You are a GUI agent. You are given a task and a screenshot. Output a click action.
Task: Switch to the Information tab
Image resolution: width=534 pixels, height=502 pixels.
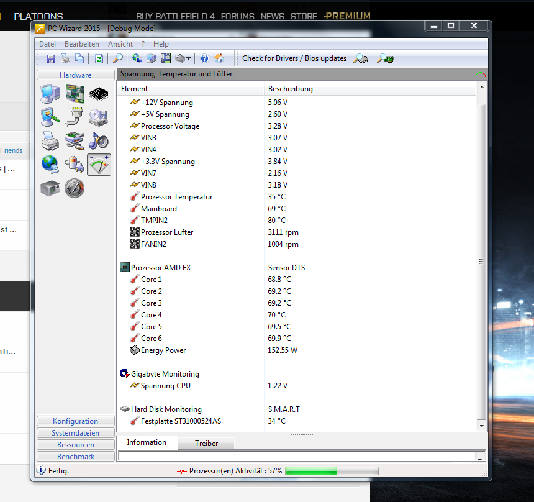[147, 442]
